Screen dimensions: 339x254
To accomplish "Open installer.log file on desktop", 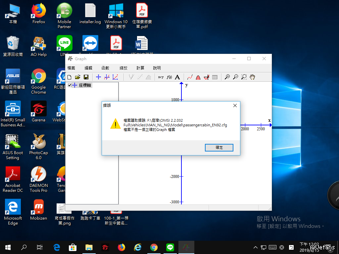I will click(x=90, y=13).
